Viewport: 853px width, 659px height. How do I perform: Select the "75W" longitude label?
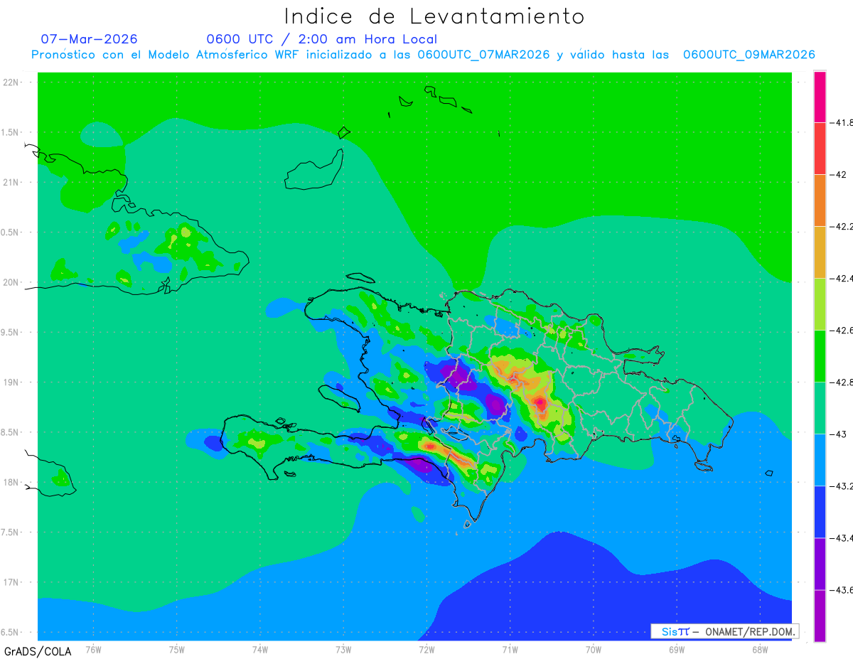(176, 649)
